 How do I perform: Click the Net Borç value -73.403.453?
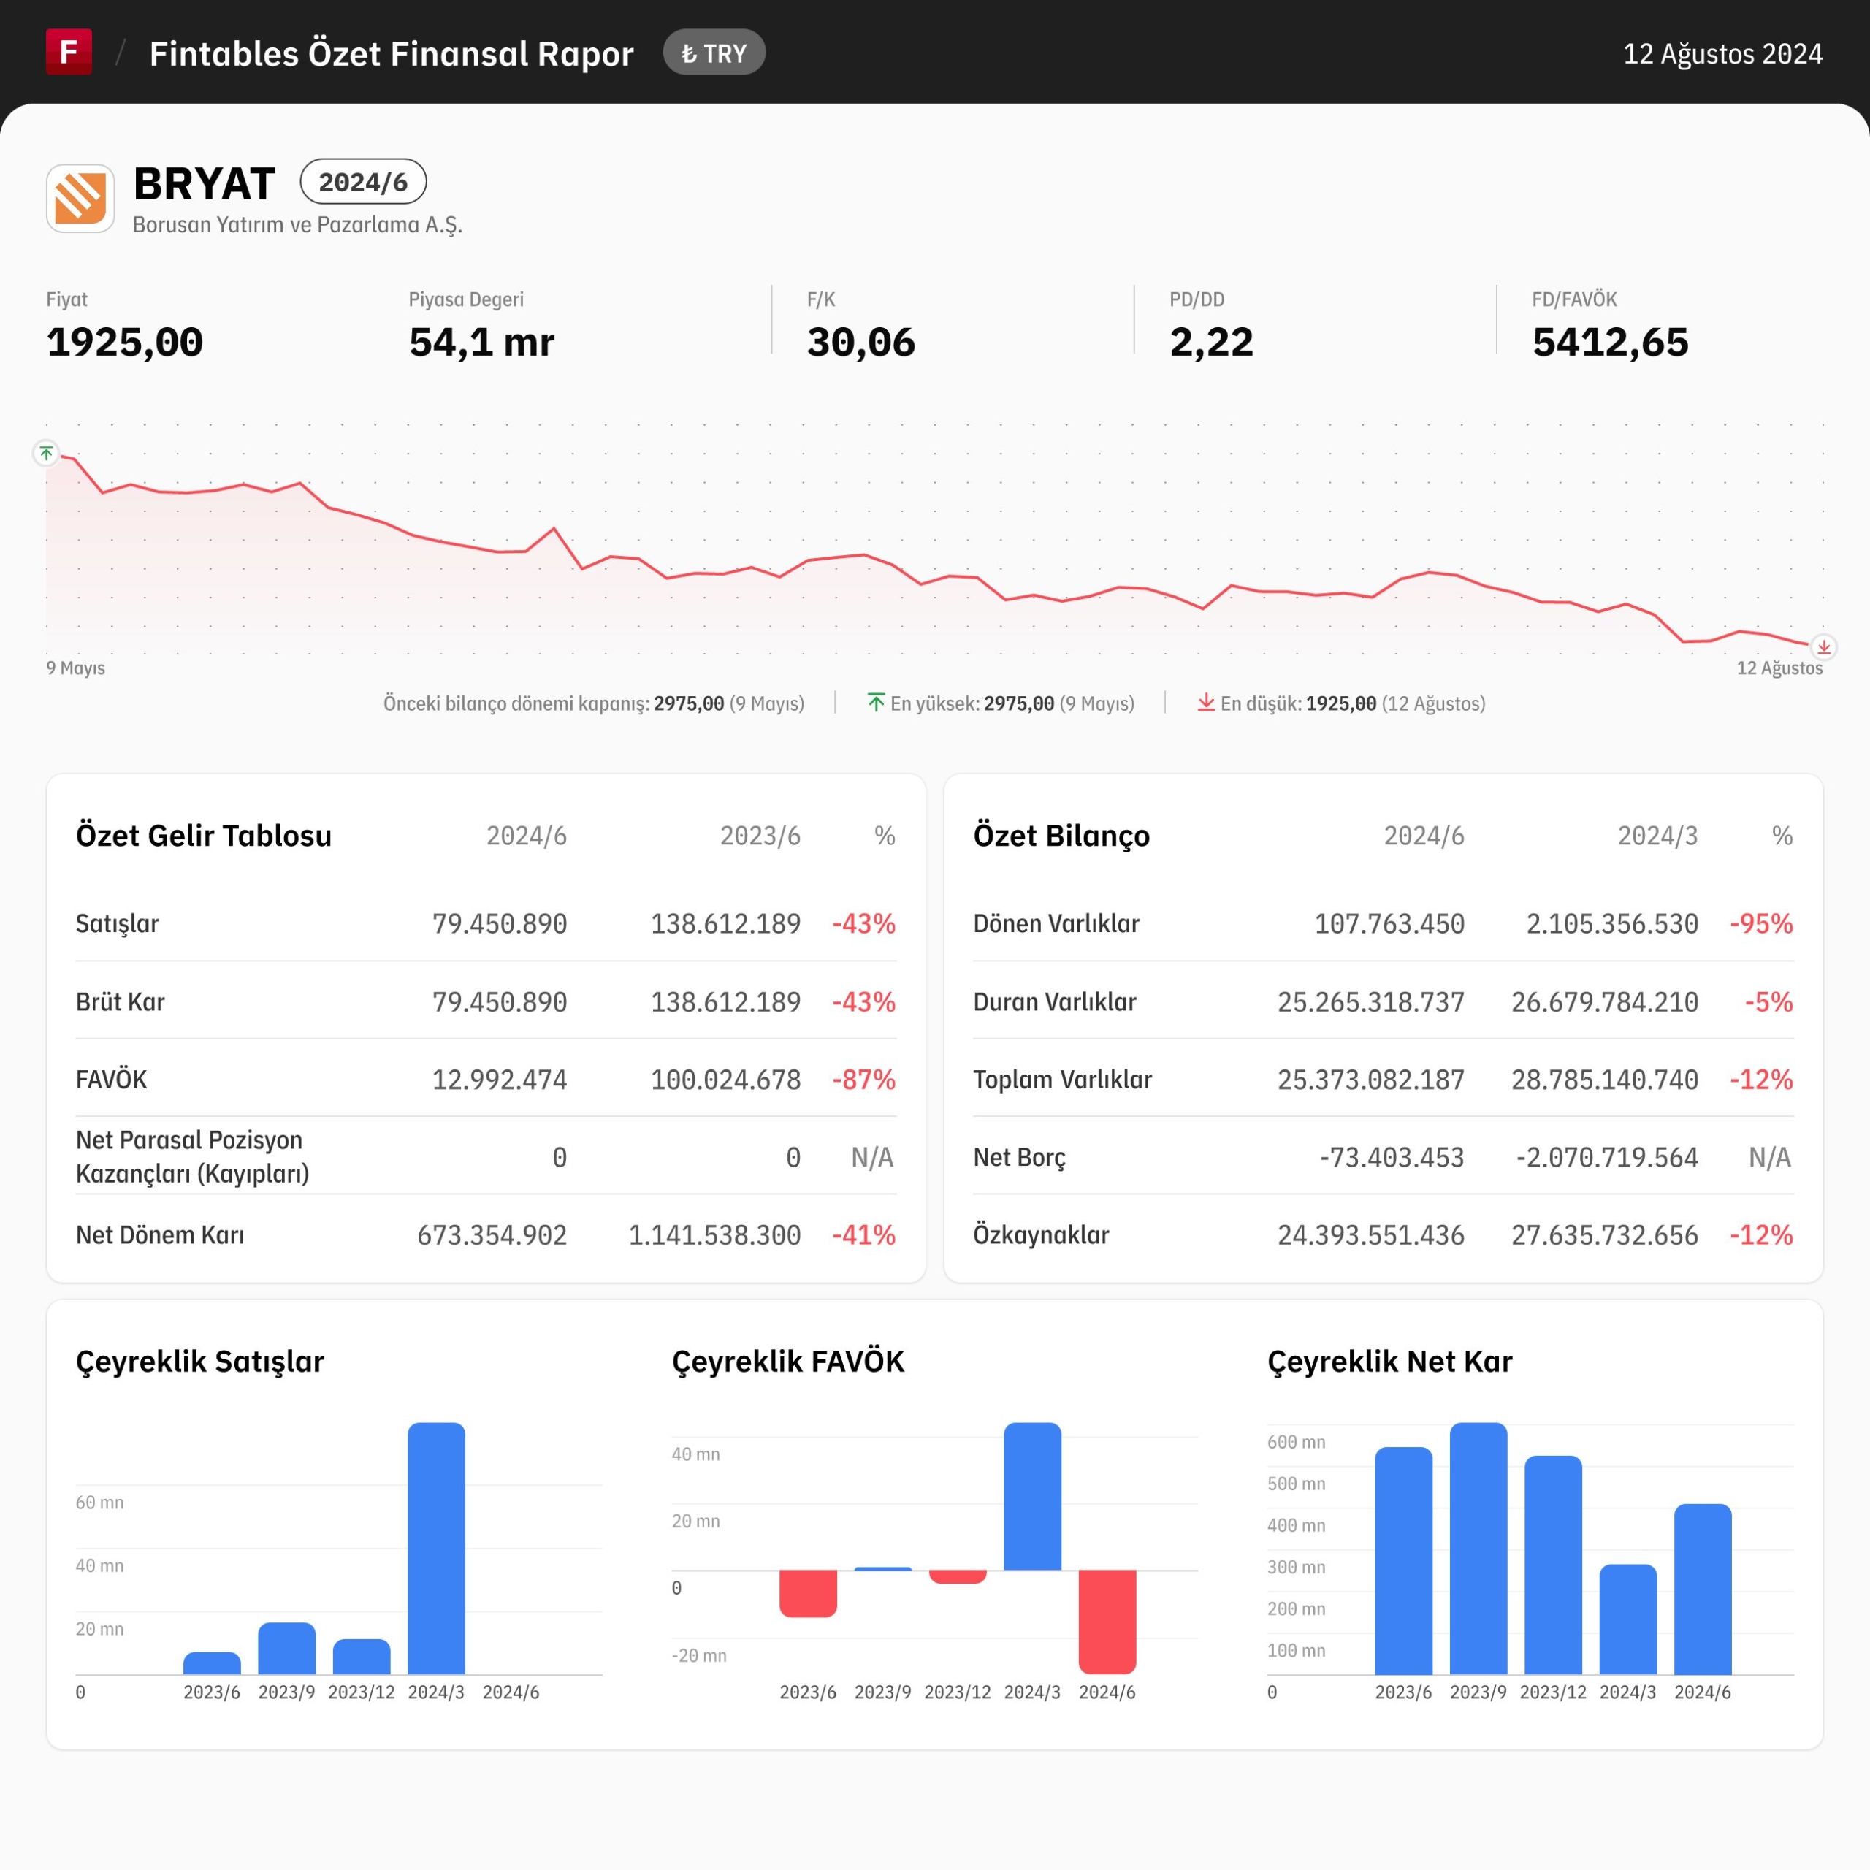tap(1392, 1158)
